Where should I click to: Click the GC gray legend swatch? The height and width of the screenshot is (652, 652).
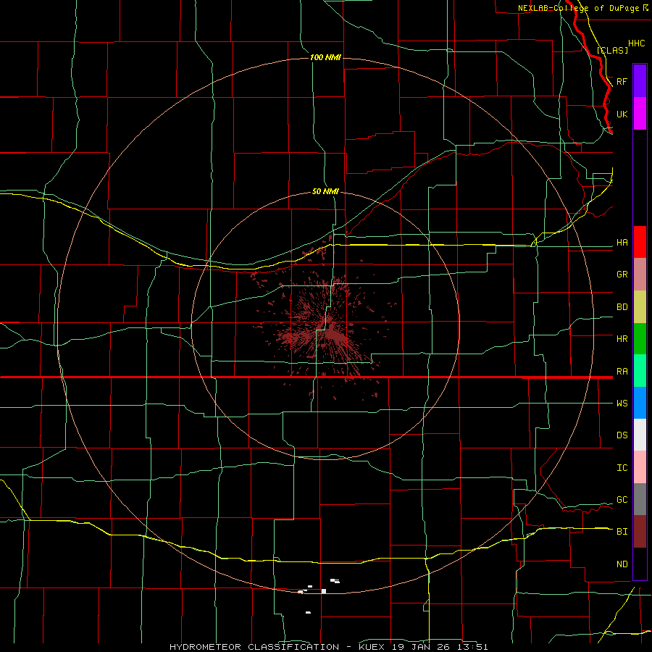(640, 499)
